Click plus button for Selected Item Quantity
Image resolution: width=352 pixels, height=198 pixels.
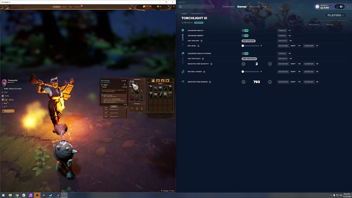click(x=270, y=64)
